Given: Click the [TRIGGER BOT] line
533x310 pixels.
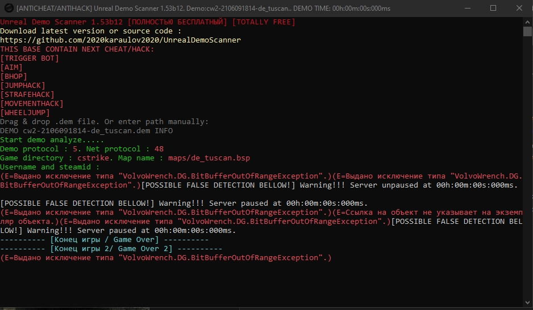Looking at the screenshot, I should coord(30,58).
